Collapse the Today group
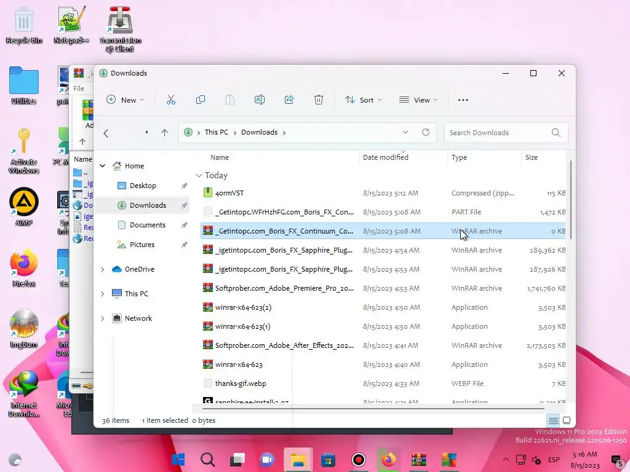Viewport: 630px width, 472px height. click(199, 175)
